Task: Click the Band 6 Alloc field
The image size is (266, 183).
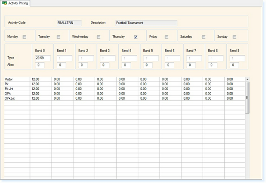Action: (x=170, y=65)
